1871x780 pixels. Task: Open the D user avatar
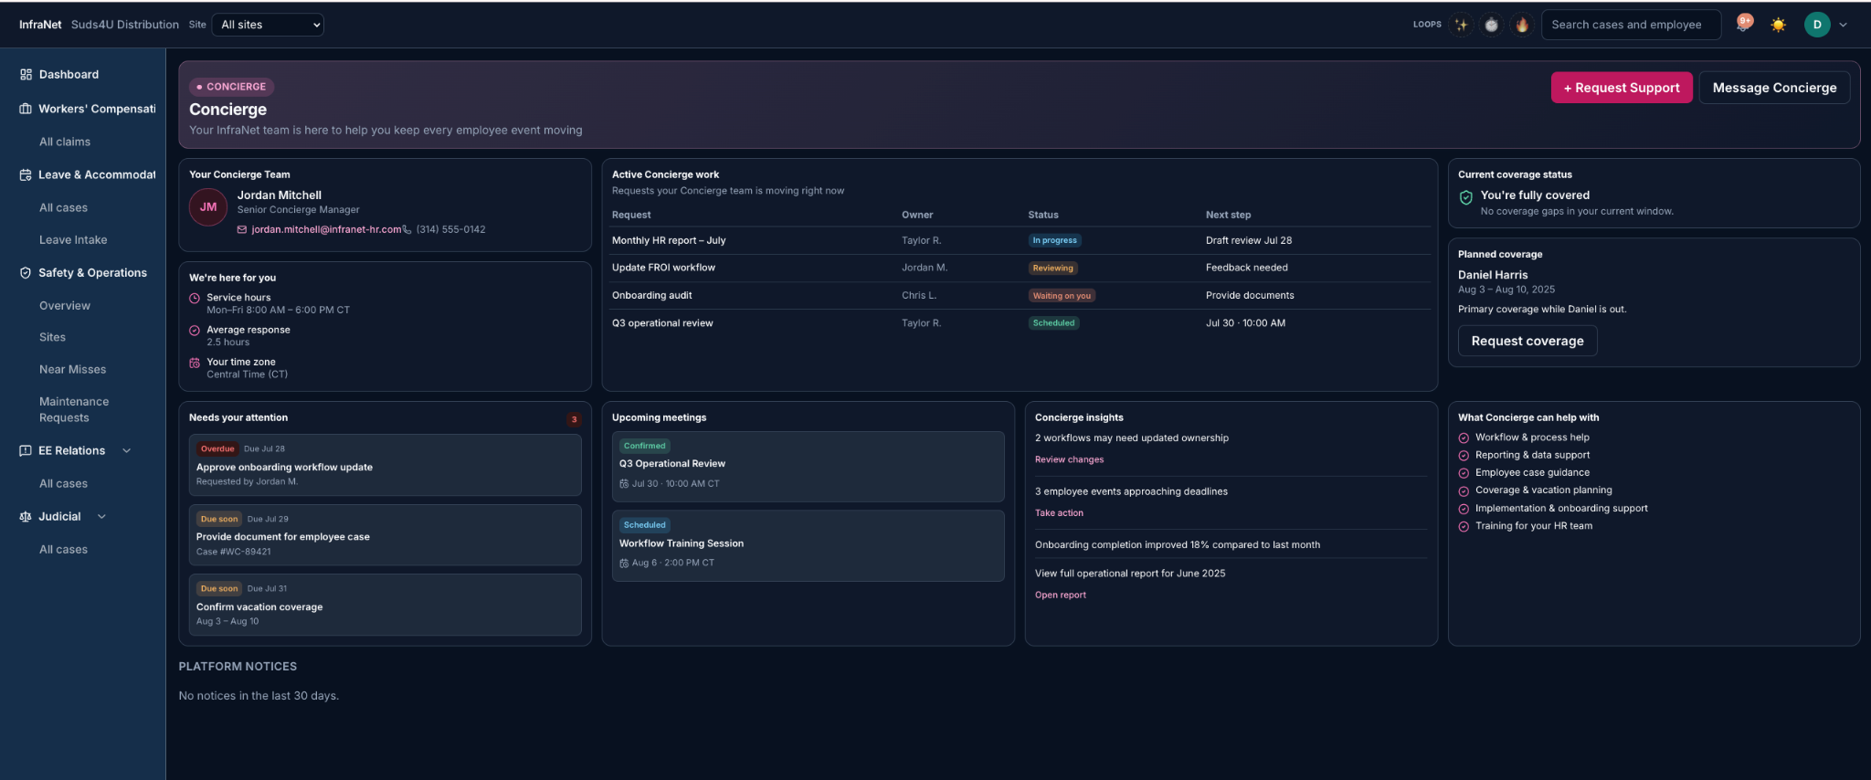tap(1817, 25)
